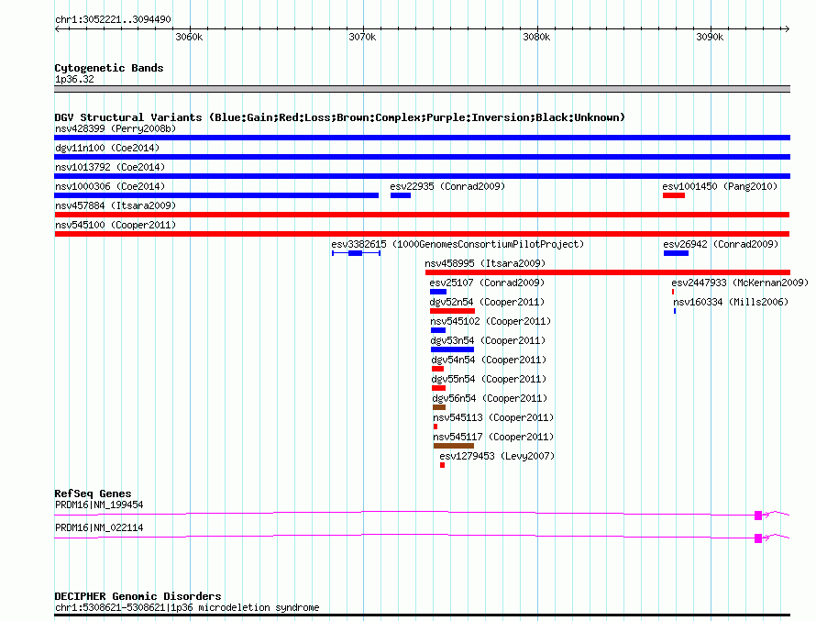
Task: Open the DGV Structural Variants track heading
Action: coord(339,117)
